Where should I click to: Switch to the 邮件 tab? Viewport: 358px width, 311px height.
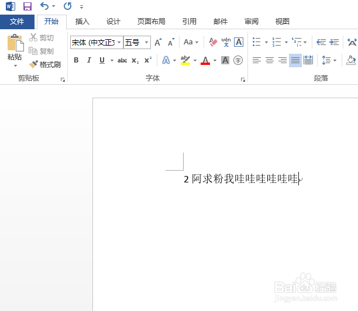221,22
